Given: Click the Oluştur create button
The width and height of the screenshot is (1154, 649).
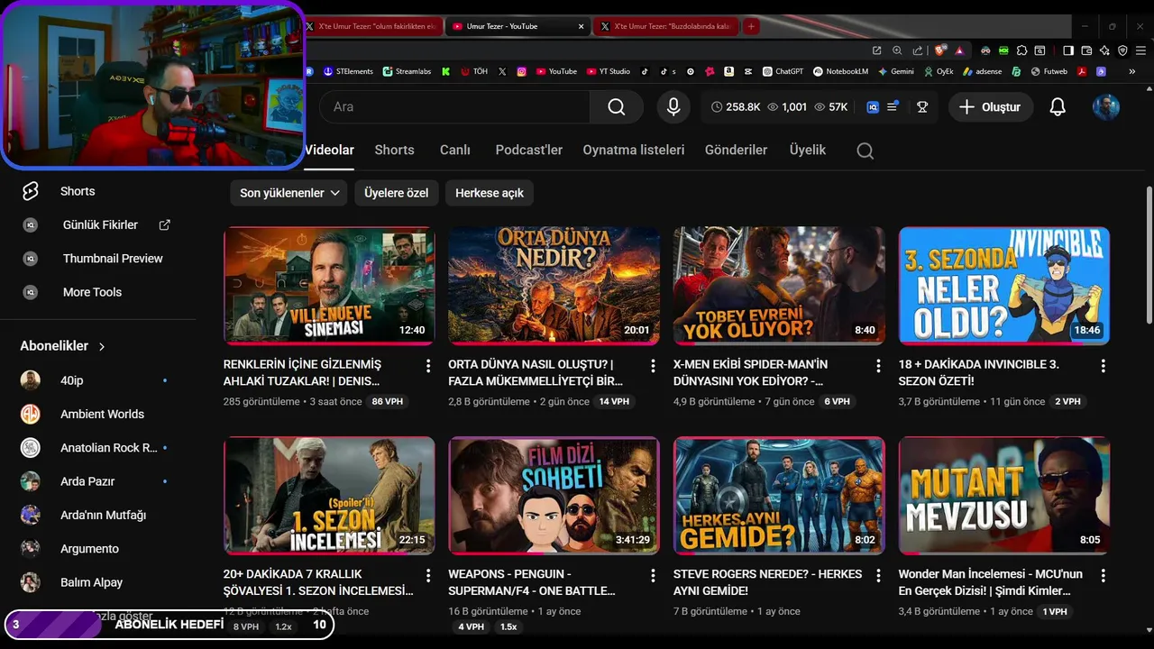Looking at the screenshot, I should pyautogui.click(x=990, y=106).
